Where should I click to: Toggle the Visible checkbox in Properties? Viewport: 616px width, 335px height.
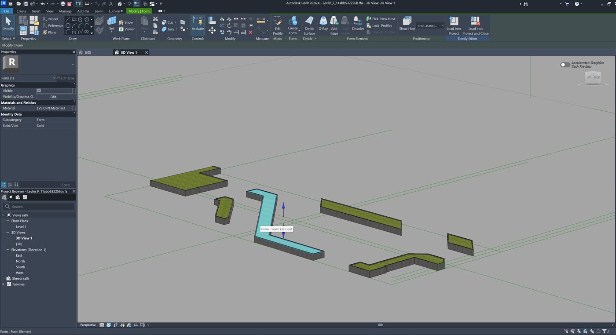39,91
